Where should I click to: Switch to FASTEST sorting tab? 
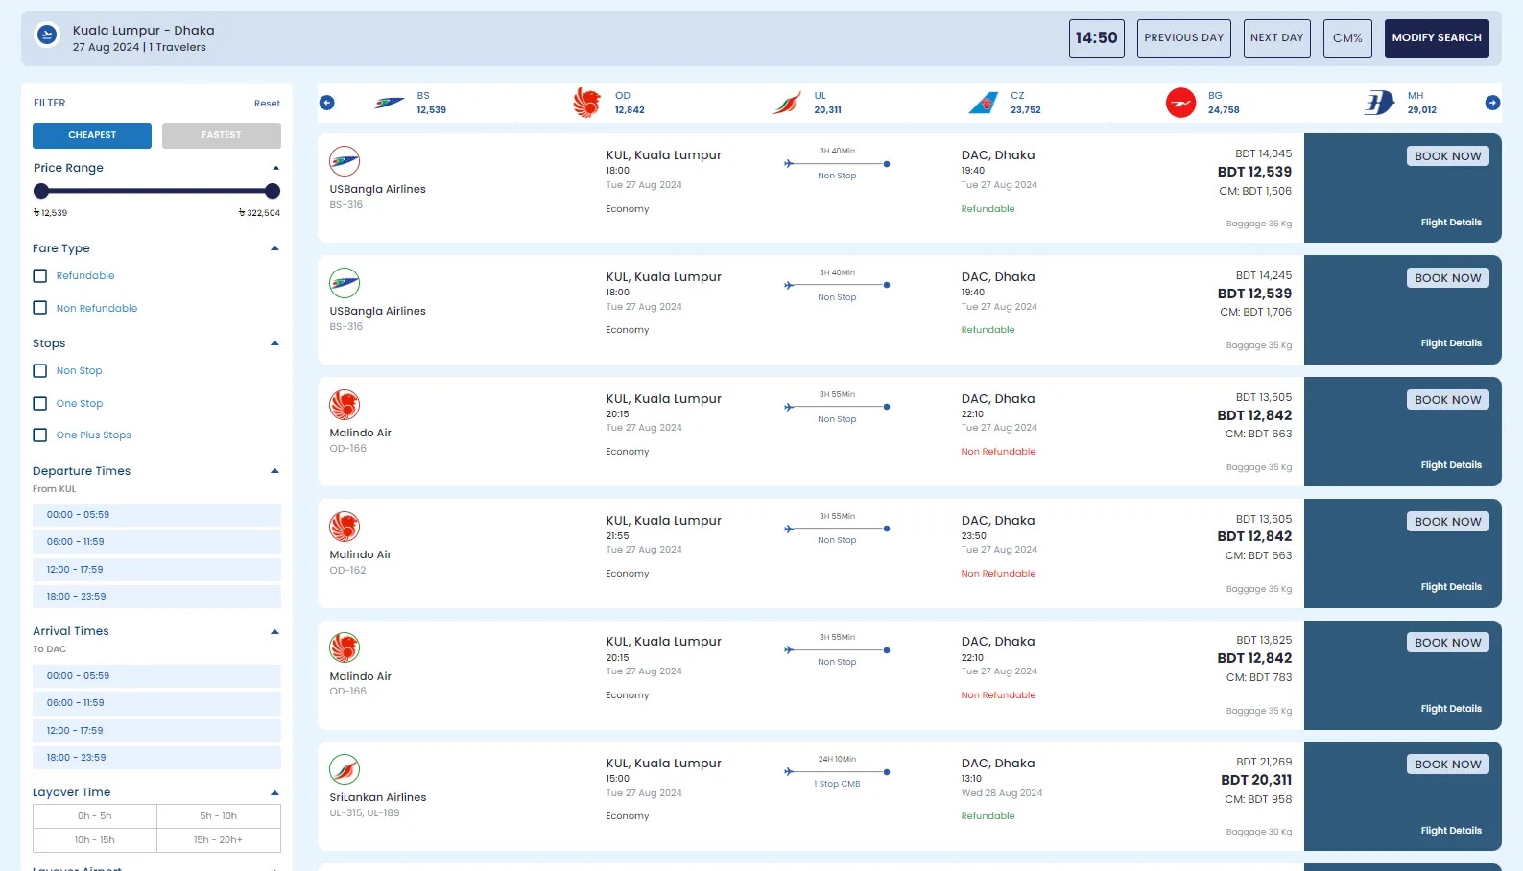click(222, 135)
